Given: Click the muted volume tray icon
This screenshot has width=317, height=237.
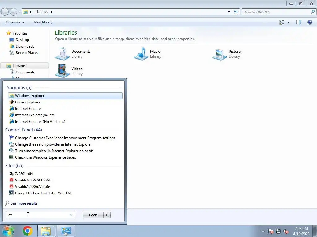Looking at the screenshot, I should click(286, 231).
